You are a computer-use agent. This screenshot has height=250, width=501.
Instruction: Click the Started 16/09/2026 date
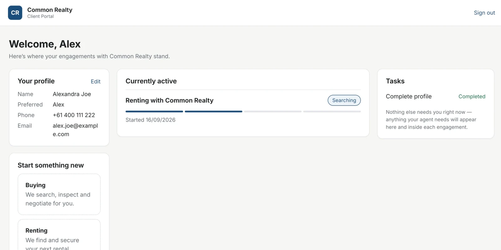tap(150, 120)
